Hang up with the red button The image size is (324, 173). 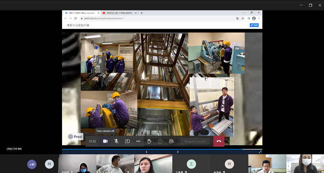pyautogui.click(x=219, y=141)
